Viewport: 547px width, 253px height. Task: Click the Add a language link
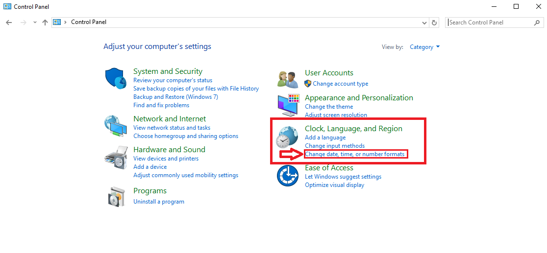coord(325,138)
